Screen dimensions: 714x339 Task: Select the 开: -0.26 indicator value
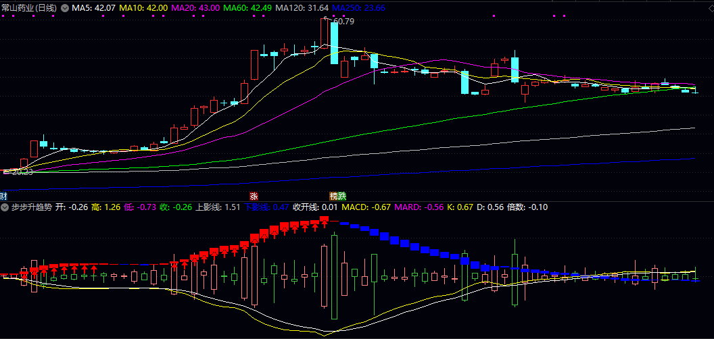click(72, 207)
